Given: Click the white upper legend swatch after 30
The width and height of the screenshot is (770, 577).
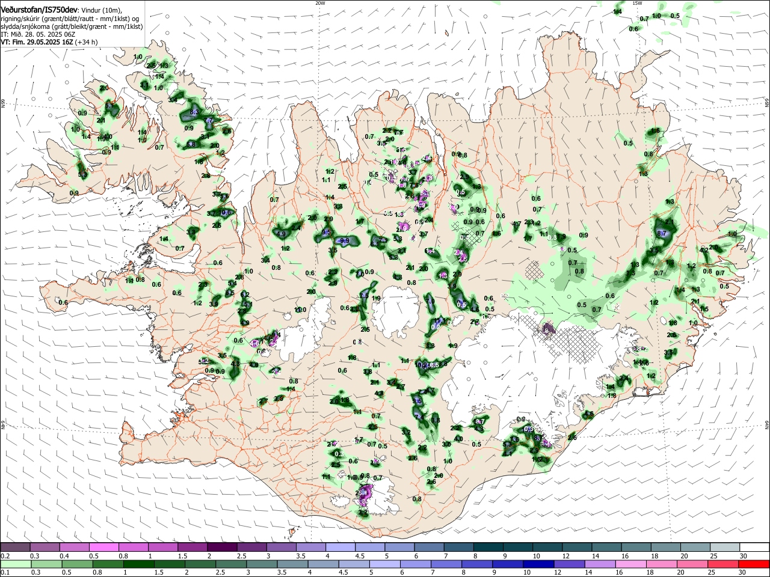Looking at the screenshot, I should 754,548.
